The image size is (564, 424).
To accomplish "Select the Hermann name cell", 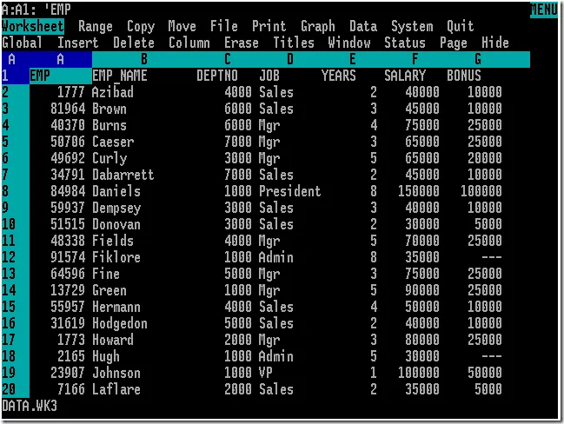I will (x=116, y=307).
